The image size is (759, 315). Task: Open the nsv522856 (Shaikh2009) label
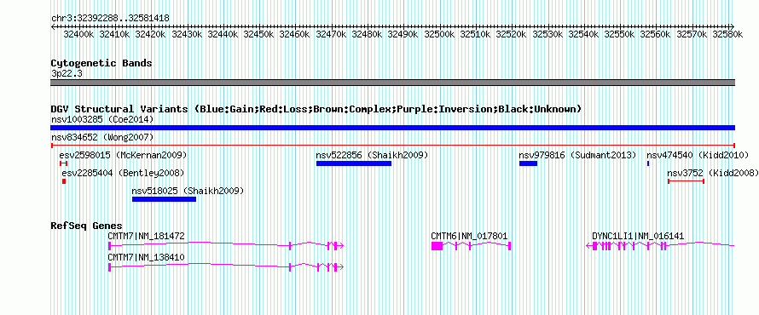pos(372,155)
